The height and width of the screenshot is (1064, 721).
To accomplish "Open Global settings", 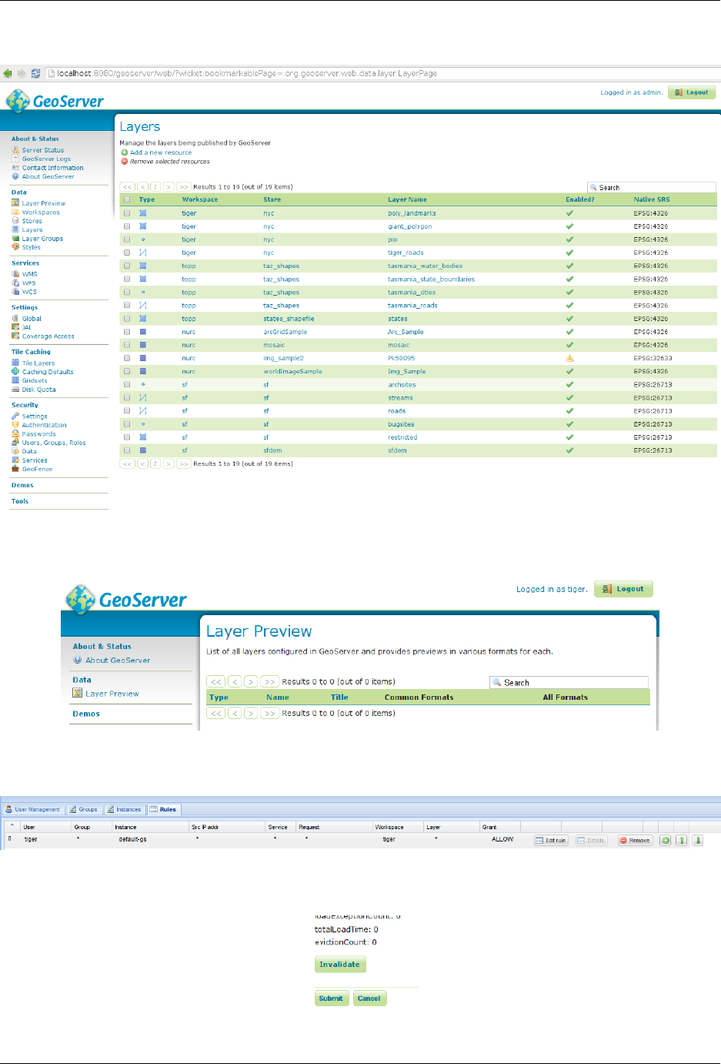I will 32,319.
